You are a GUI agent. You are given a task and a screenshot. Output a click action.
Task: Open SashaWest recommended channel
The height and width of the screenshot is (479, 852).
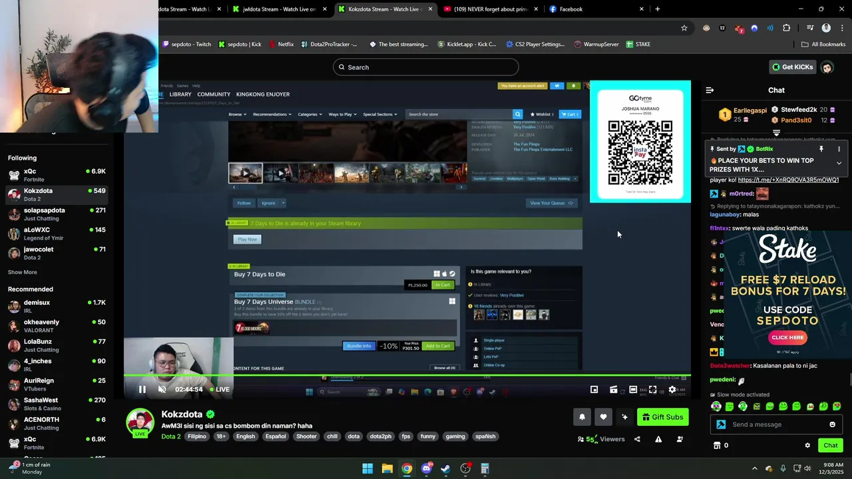coord(57,404)
